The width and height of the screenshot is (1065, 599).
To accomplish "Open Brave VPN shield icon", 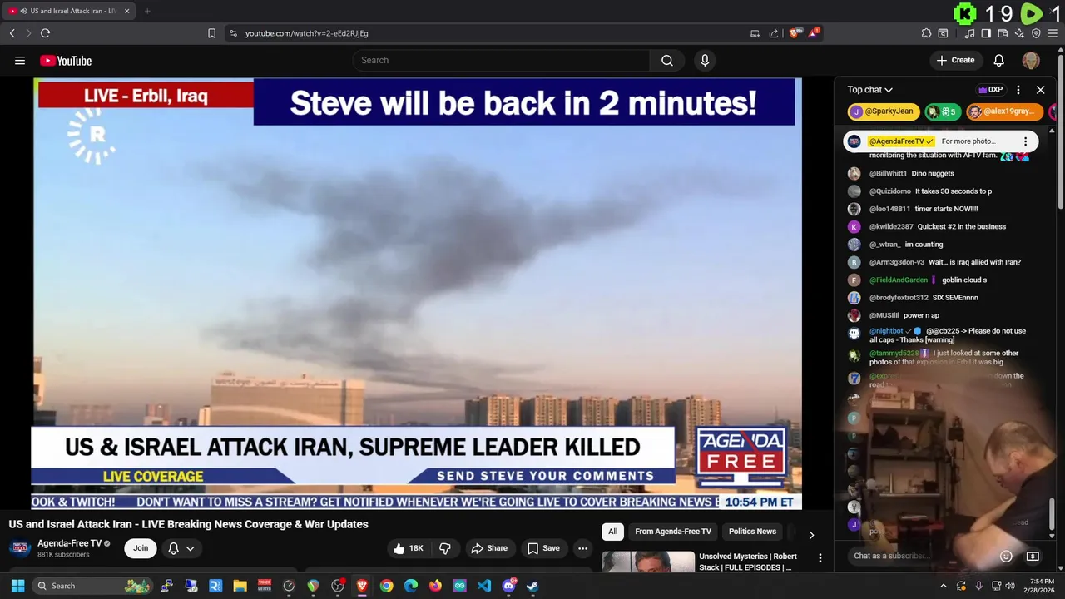I will click(x=1036, y=33).
